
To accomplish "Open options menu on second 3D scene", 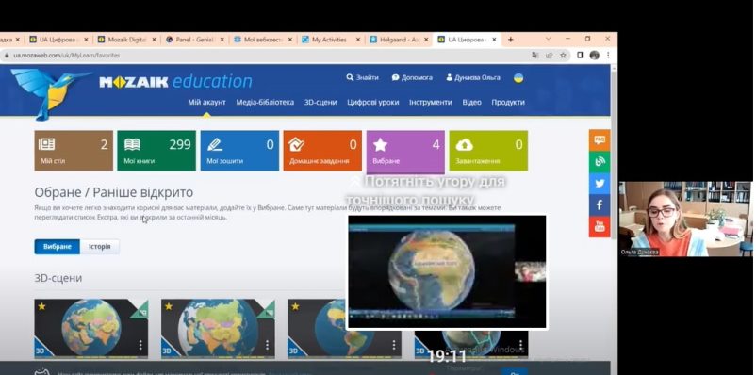I will click(267, 345).
